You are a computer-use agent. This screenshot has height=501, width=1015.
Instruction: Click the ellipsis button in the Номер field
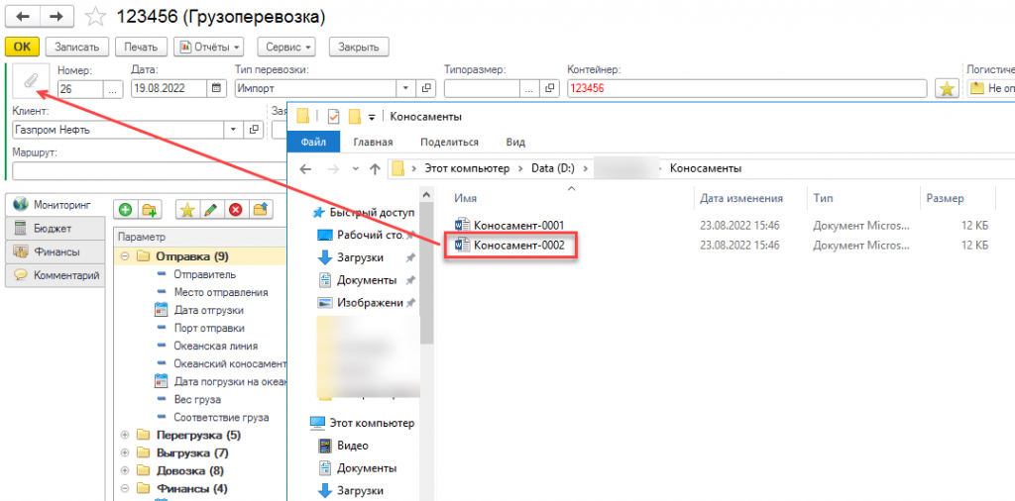(113, 88)
